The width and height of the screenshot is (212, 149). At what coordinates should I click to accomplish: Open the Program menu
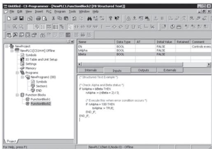[x=60, y=12]
